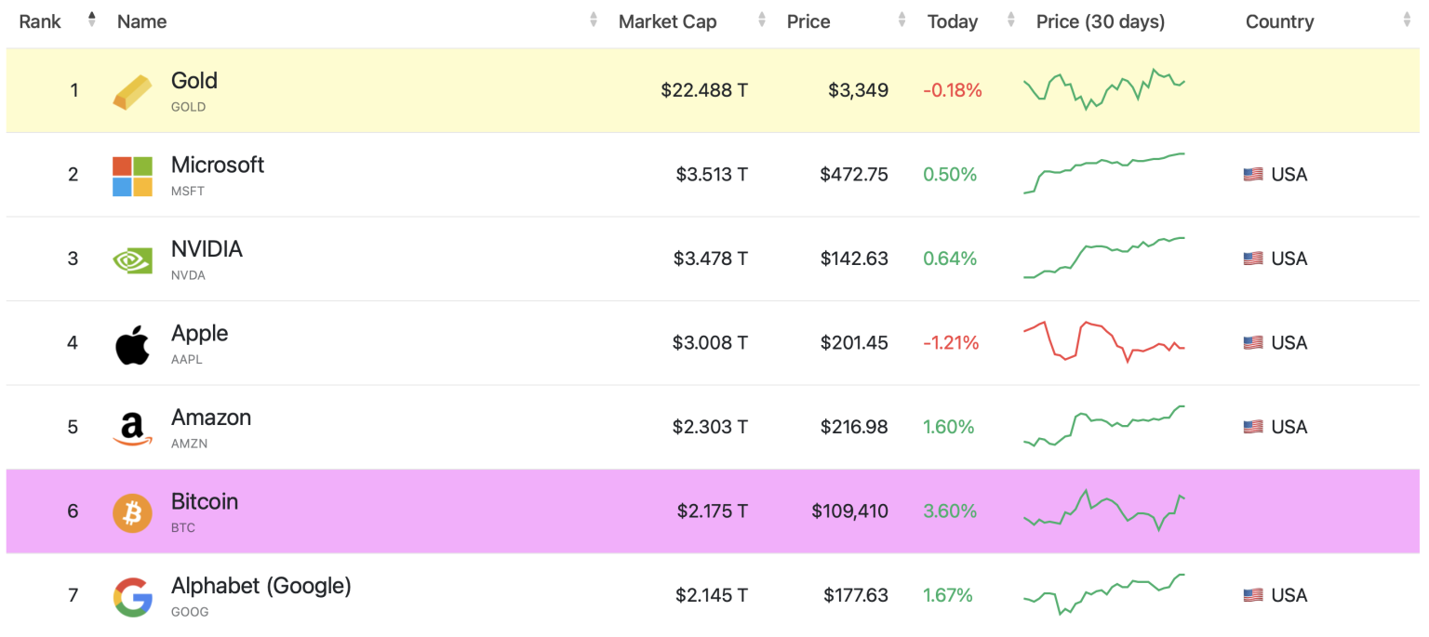The image size is (1429, 637).
Task: Click the Amazon logo icon
Action: pos(132,429)
